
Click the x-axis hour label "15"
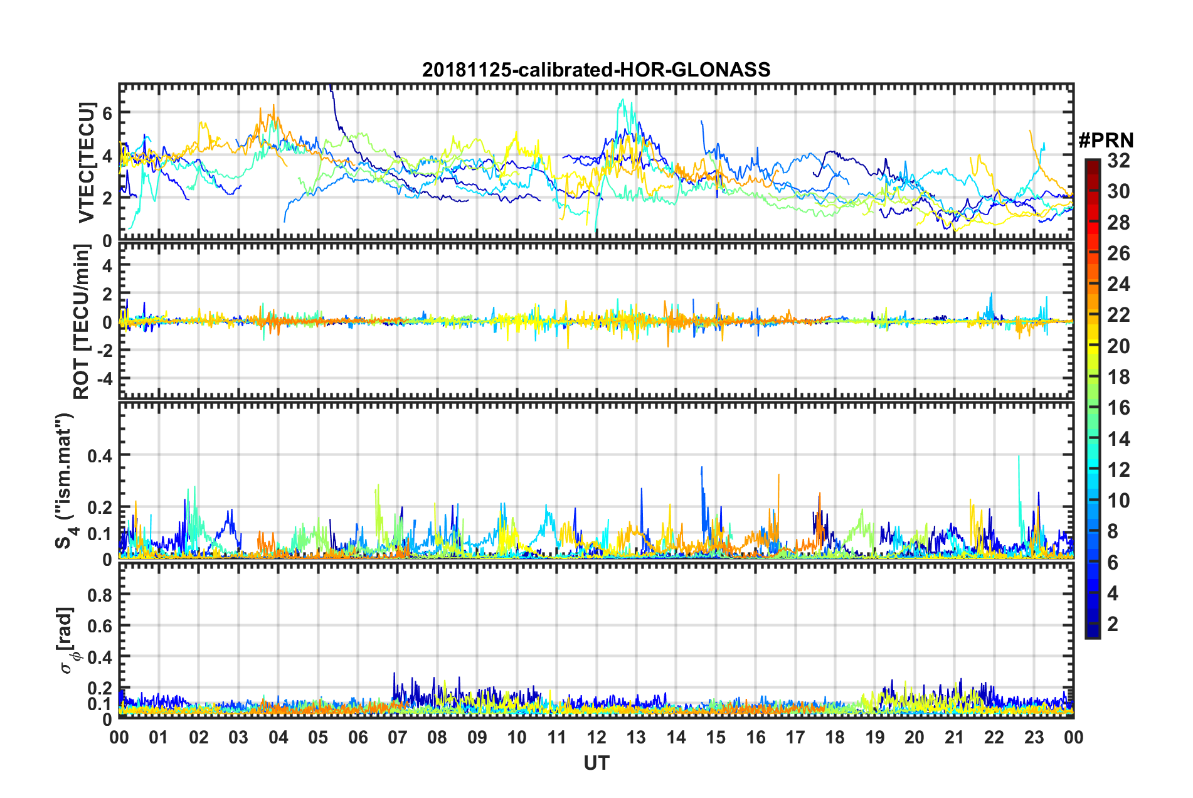click(x=716, y=737)
